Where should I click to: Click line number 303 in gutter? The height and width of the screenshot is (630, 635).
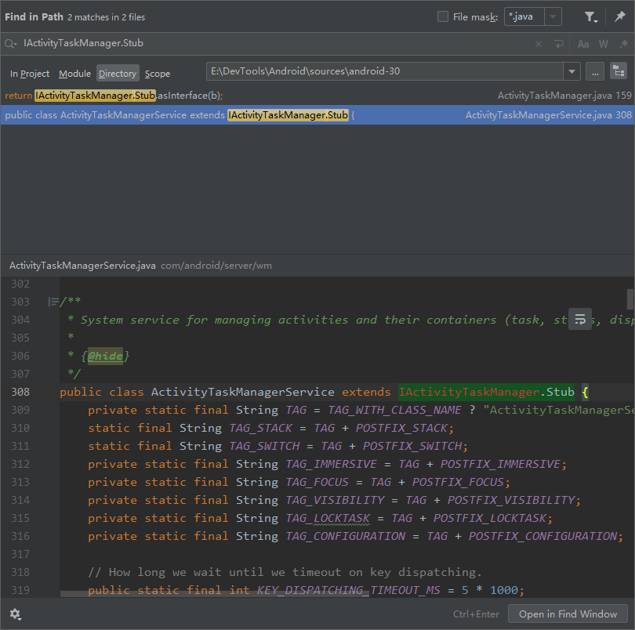[x=20, y=302]
